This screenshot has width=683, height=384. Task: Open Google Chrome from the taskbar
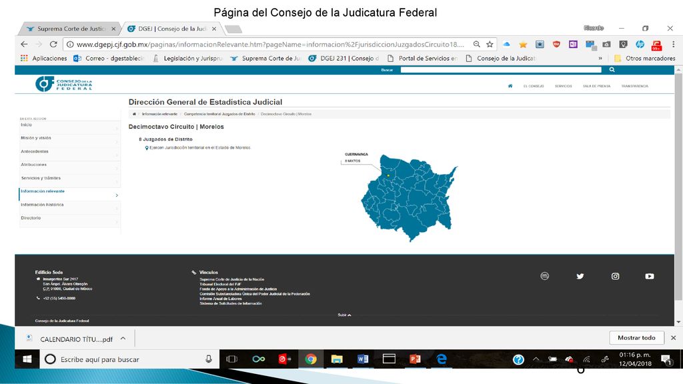point(311,359)
